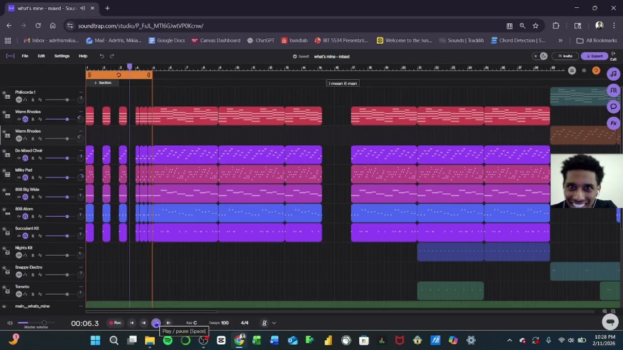Open first Warm Rhodes track options dots
Screen dimensions: 623x350
(81, 112)
